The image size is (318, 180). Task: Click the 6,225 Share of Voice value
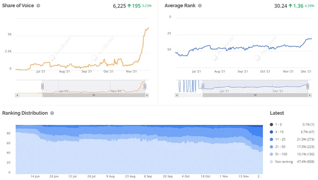[x=119, y=6]
